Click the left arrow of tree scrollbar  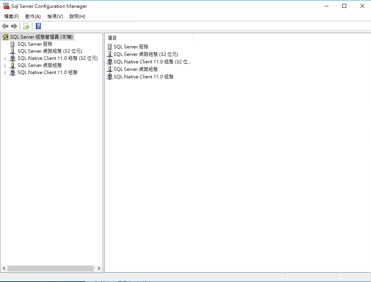click(4, 268)
